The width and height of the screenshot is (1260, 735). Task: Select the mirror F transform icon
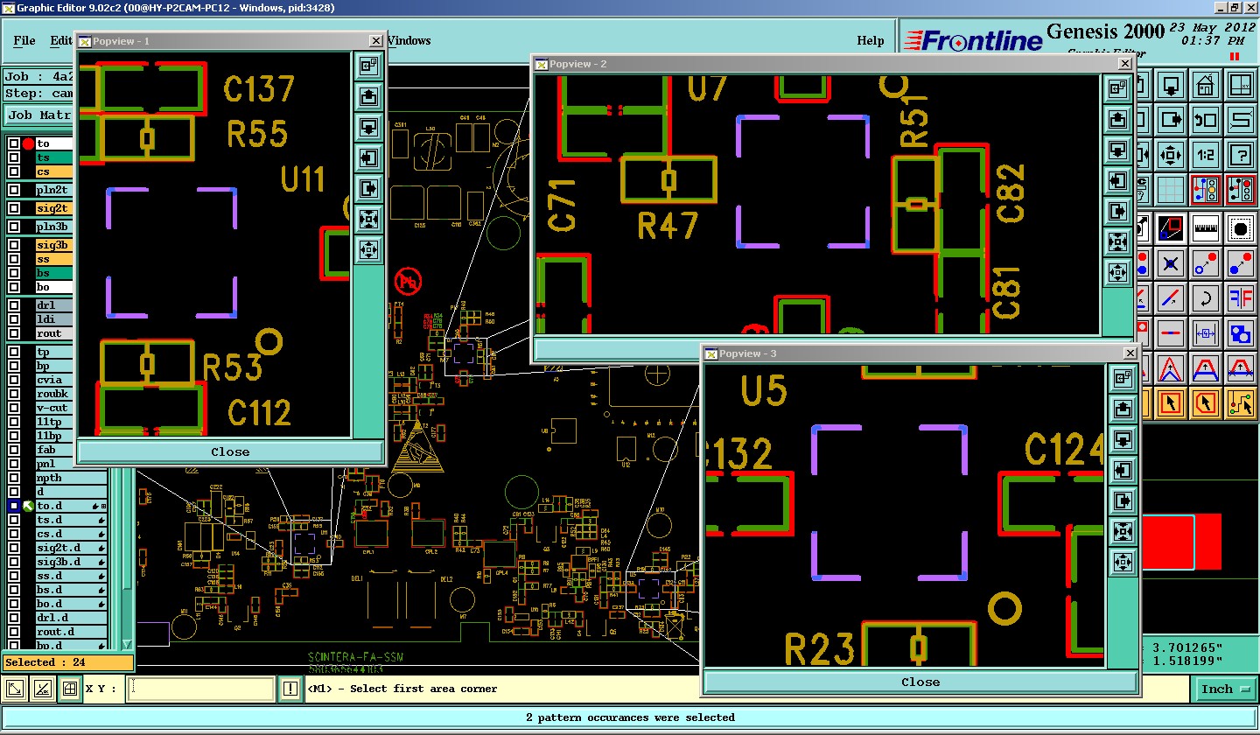[1241, 297]
